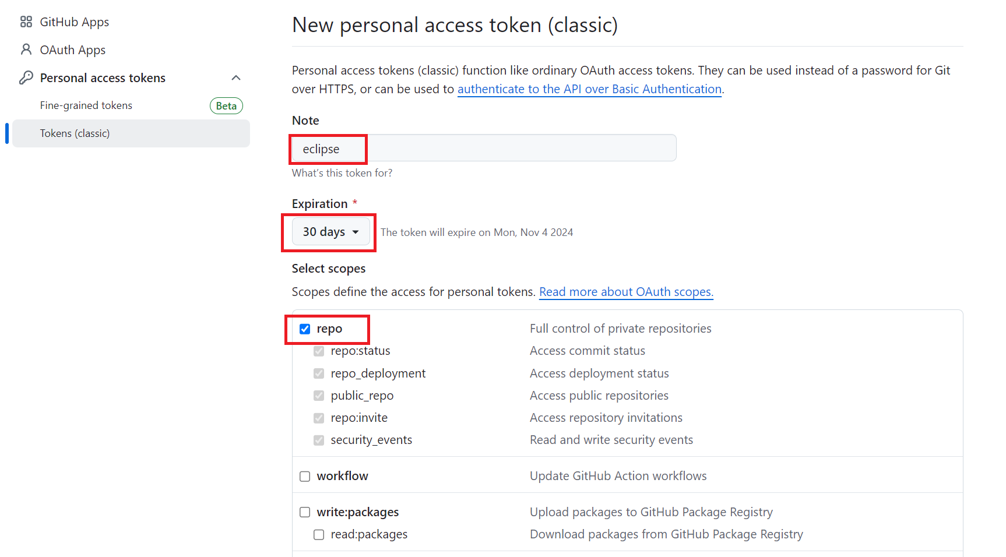
Task: Collapse the Personal access tokens section chevron
Action: (x=236, y=77)
